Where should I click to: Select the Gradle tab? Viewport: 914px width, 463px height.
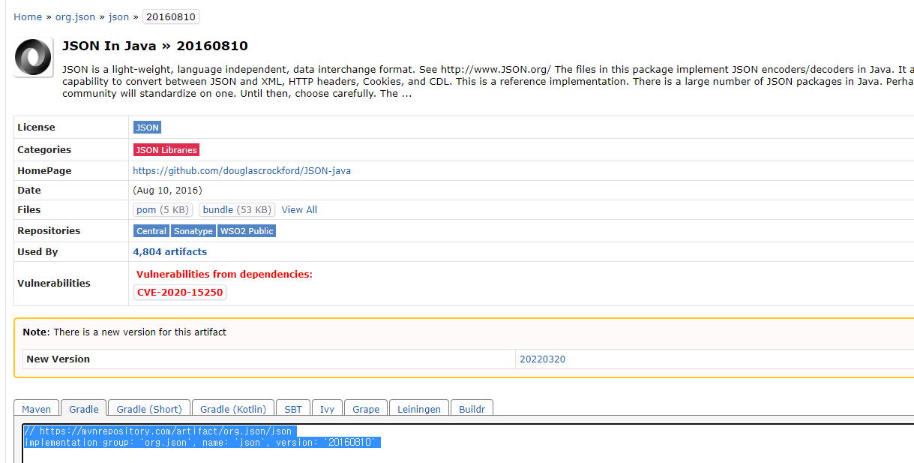tap(84, 409)
